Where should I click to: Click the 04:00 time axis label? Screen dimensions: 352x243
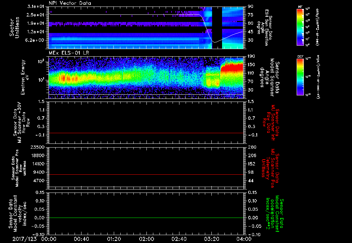pos(244,239)
